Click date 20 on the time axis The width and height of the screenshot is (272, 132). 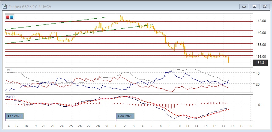tap(250, 126)
